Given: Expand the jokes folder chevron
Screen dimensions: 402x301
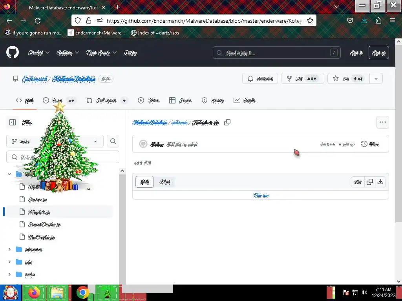Looking at the screenshot, I should (9, 262).
